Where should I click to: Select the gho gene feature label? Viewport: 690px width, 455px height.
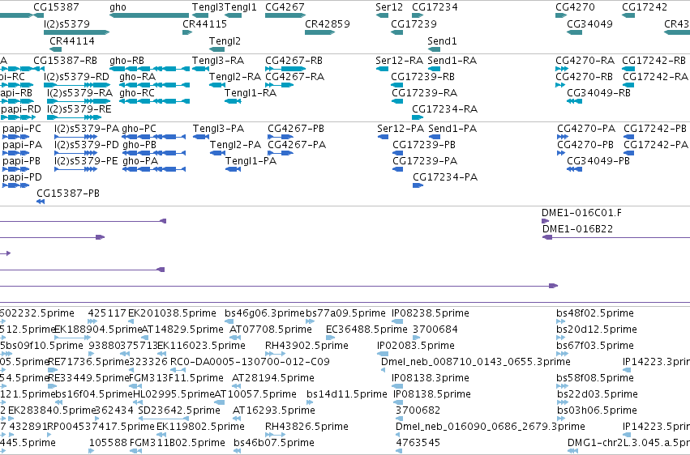click(118, 7)
